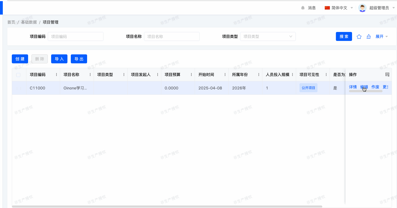Screen dimensions: 397x208
Task: Open the 项目编码 column menu dots
Action: coord(56,75)
